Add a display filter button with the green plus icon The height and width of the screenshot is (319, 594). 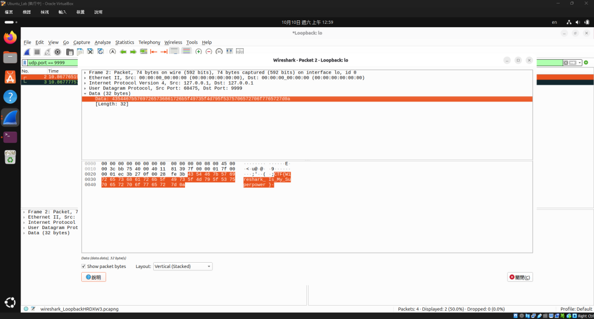pos(586,63)
